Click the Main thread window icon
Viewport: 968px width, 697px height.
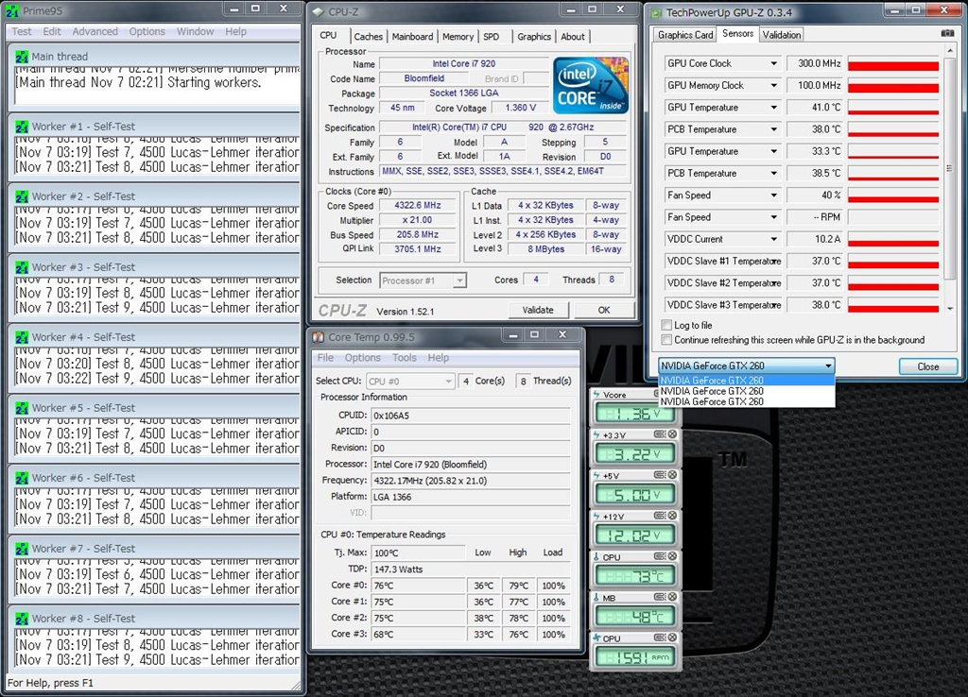pyautogui.click(x=21, y=57)
